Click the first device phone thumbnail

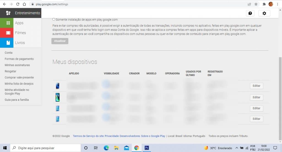coord(58,86)
